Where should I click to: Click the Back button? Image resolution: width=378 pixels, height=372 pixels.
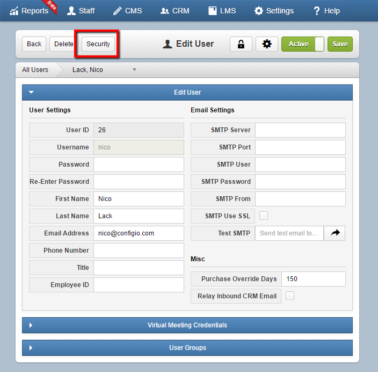tap(34, 44)
